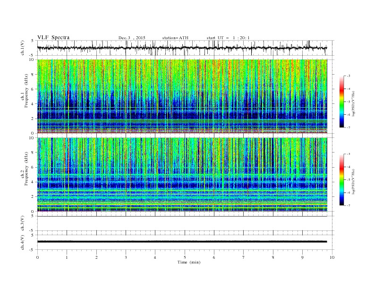Click time axis tick label "1"
Screen dimensions: 374x289
pyautogui.click(x=67, y=257)
